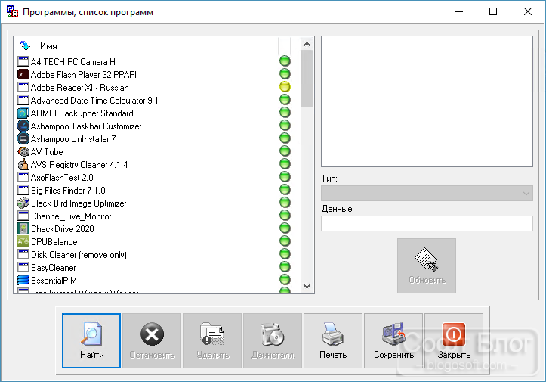Click the AV Tube film reel icon
546x382 pixels.
(x=23, y=152)
